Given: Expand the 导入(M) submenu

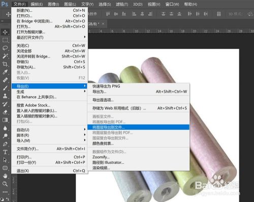Looking at the screenshot, I should (x=50, y=140).
